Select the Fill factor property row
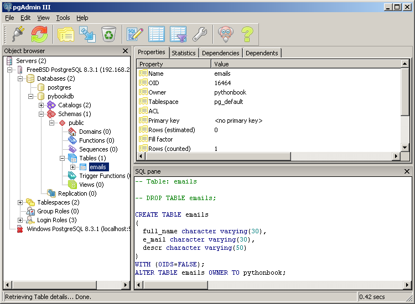The height and width of the screenshot is (304, 415). coord(269,139)
